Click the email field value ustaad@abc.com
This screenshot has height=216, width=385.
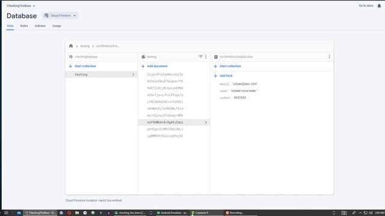coord(245,84)
